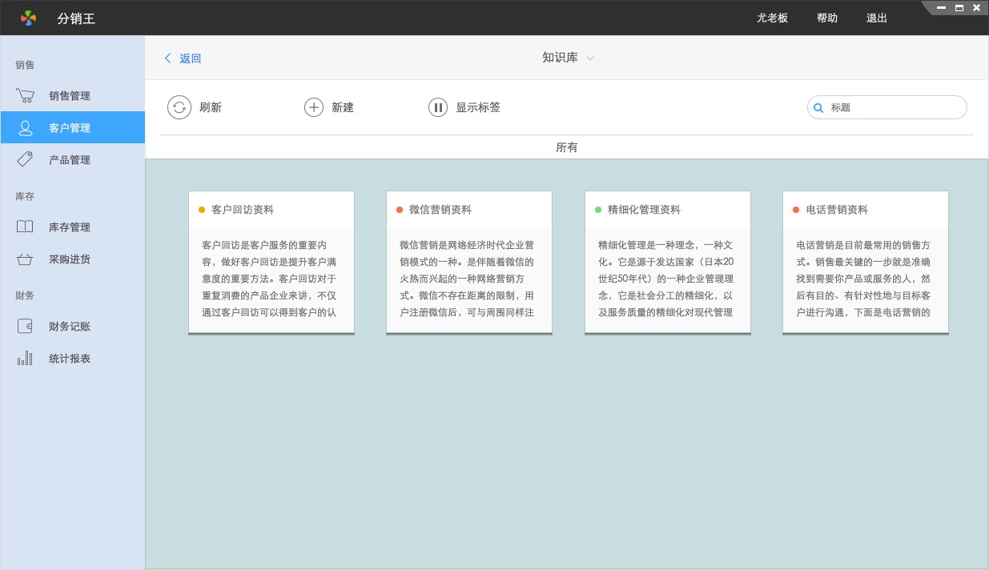This screenshot has height=570, width=989.
Task: Open 销售管理 via shopping cart icon
Action: [x=25, y=96]
